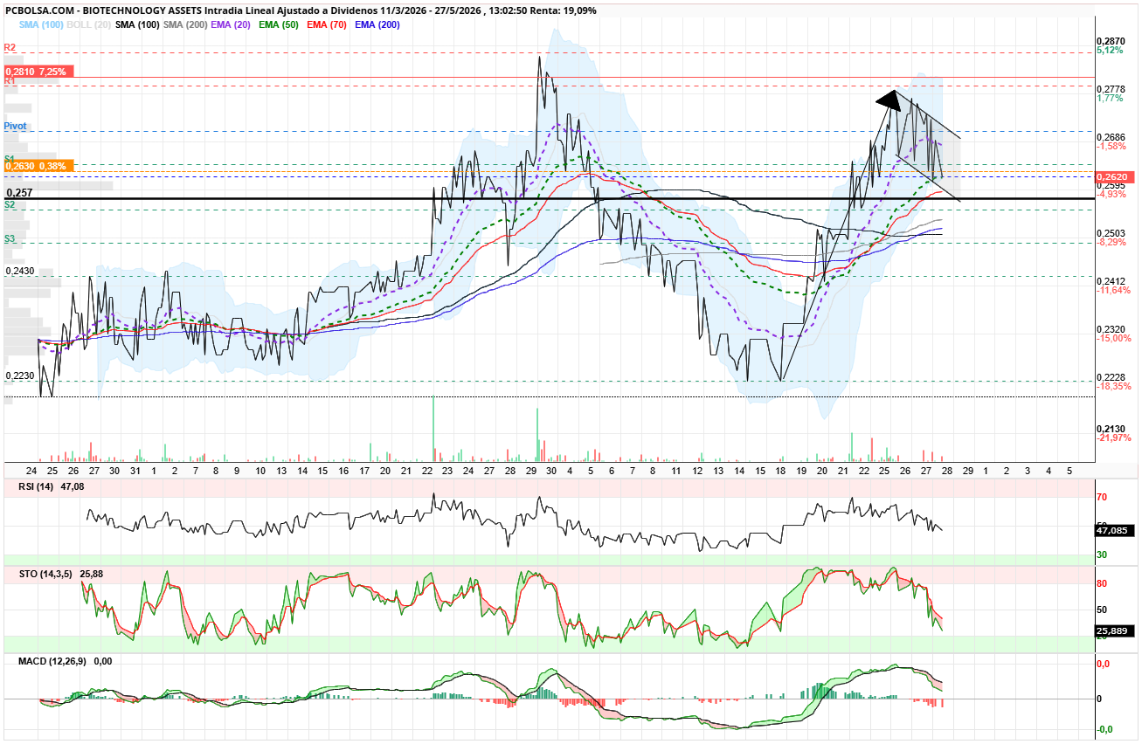Viewport: 1142px width, 744px height.
Task: Click the 0,2870 price axis value
Action: tap(1111, 41)
